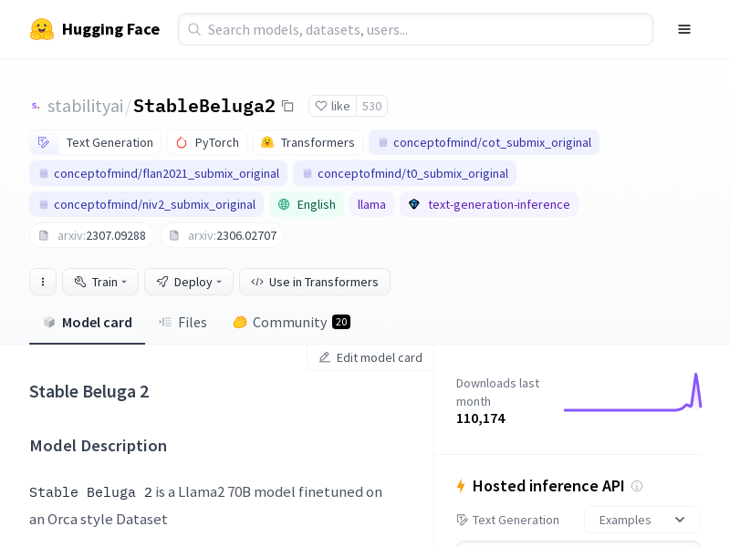The width and height of the screenshot is (730, 547).
Task: Open conceptofmind/t0_submix_original dataset tag
Action: 404,173
